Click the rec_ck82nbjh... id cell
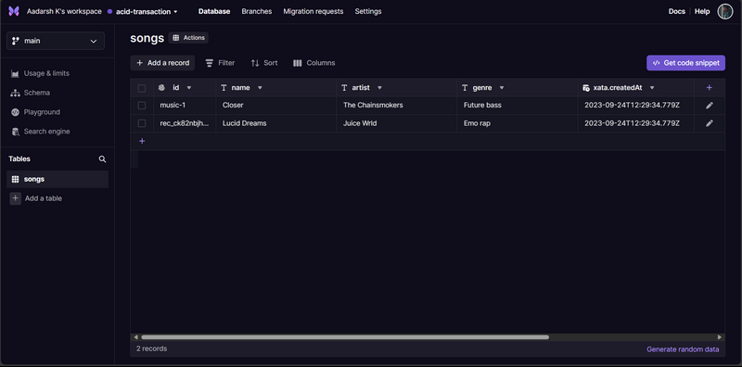Image resolution: width=742 pixels, height=367 pixels. point(185,123)
